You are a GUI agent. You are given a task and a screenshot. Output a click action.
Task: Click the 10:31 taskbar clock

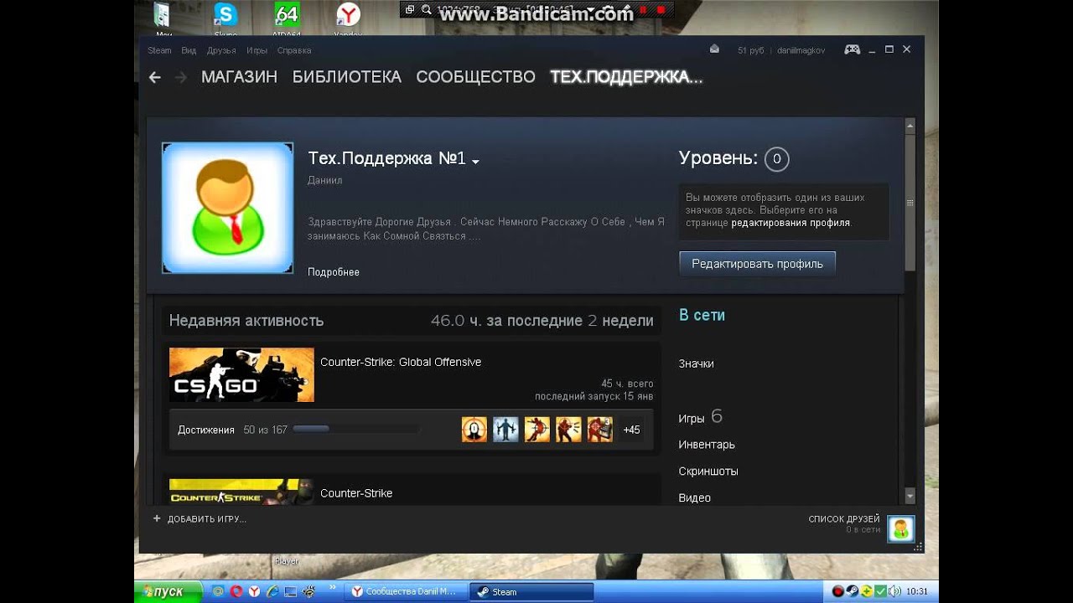coord(916,591)
